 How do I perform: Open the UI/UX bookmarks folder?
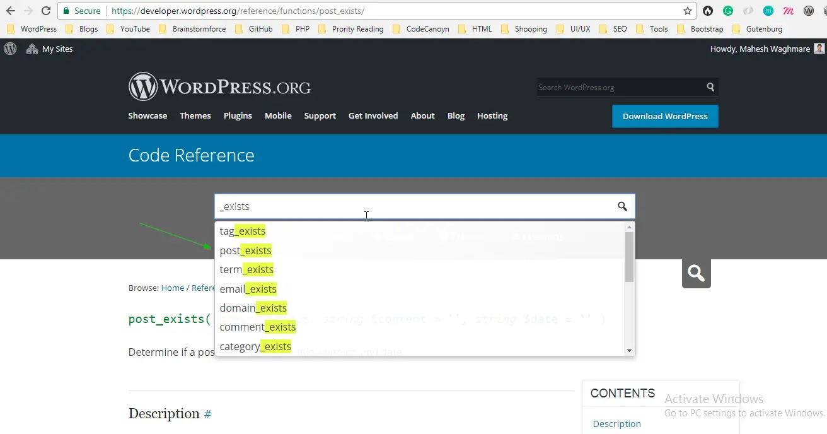click(x=573, y=28)
